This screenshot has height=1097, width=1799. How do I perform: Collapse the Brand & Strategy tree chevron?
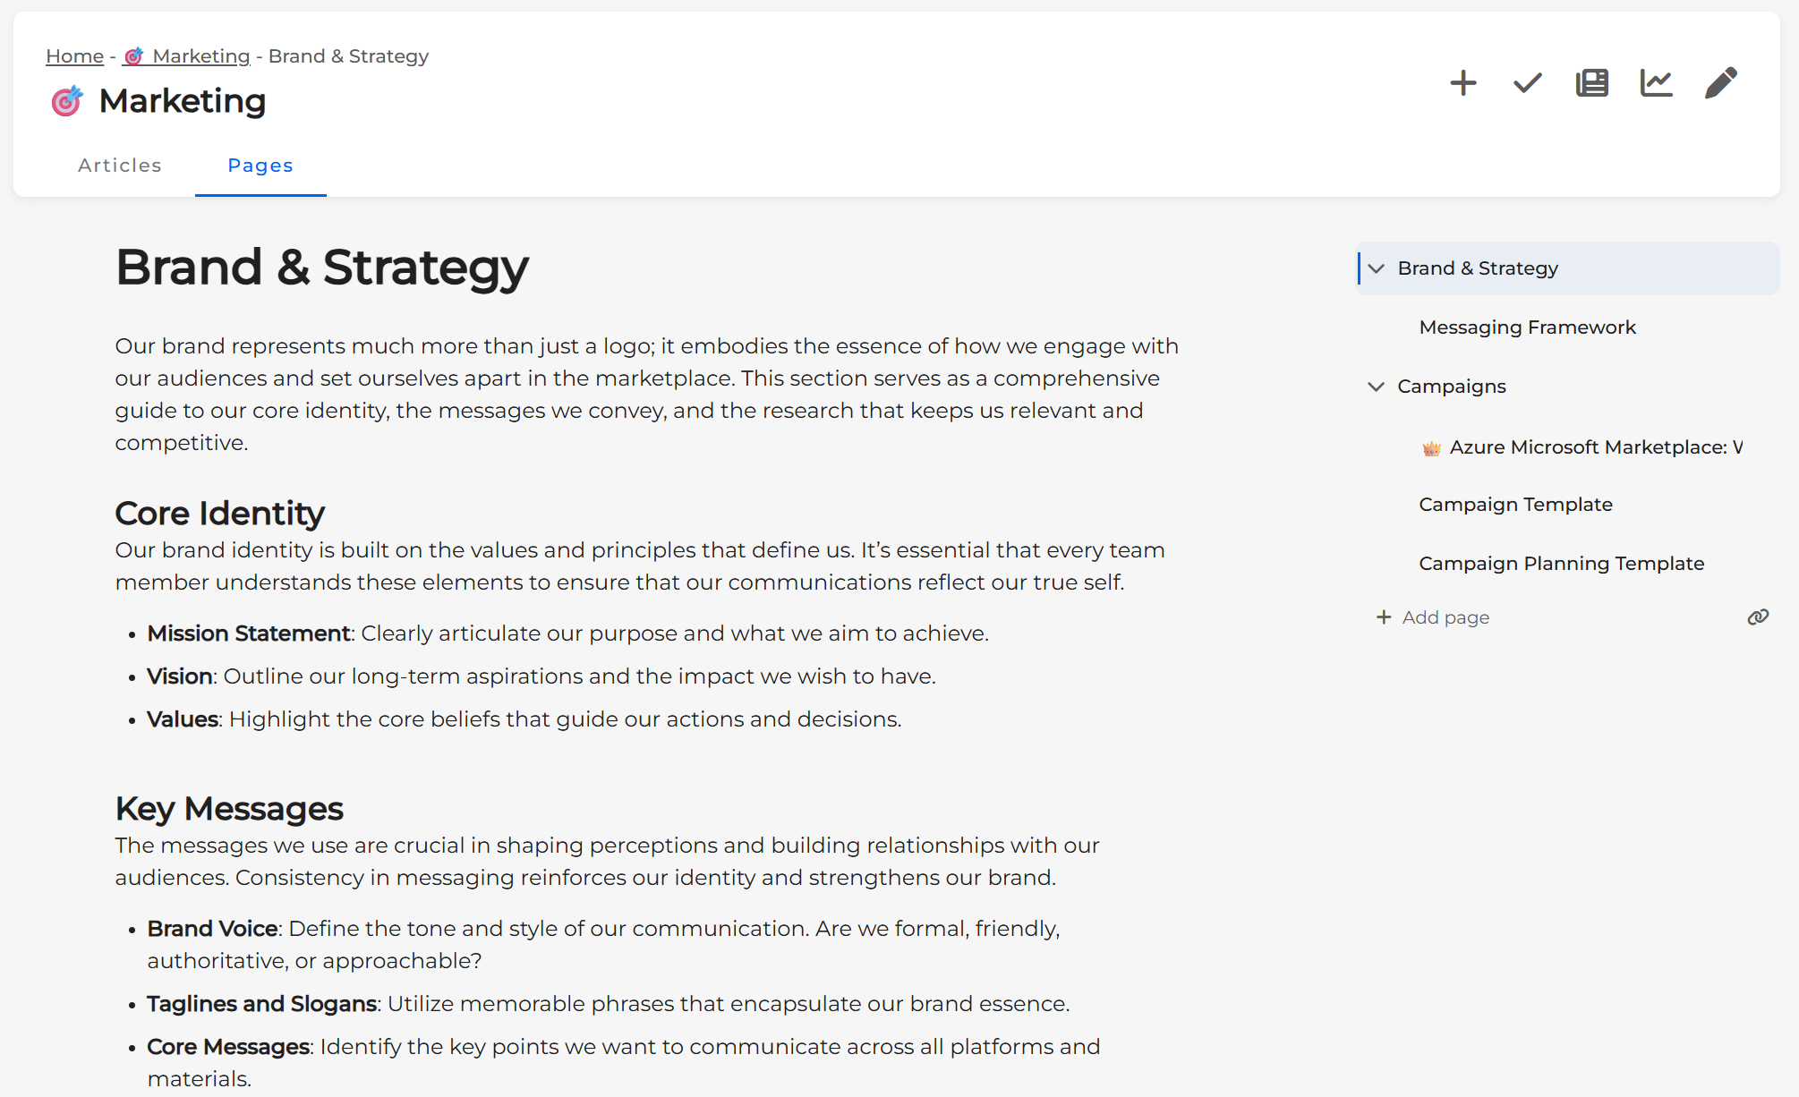1377,268
